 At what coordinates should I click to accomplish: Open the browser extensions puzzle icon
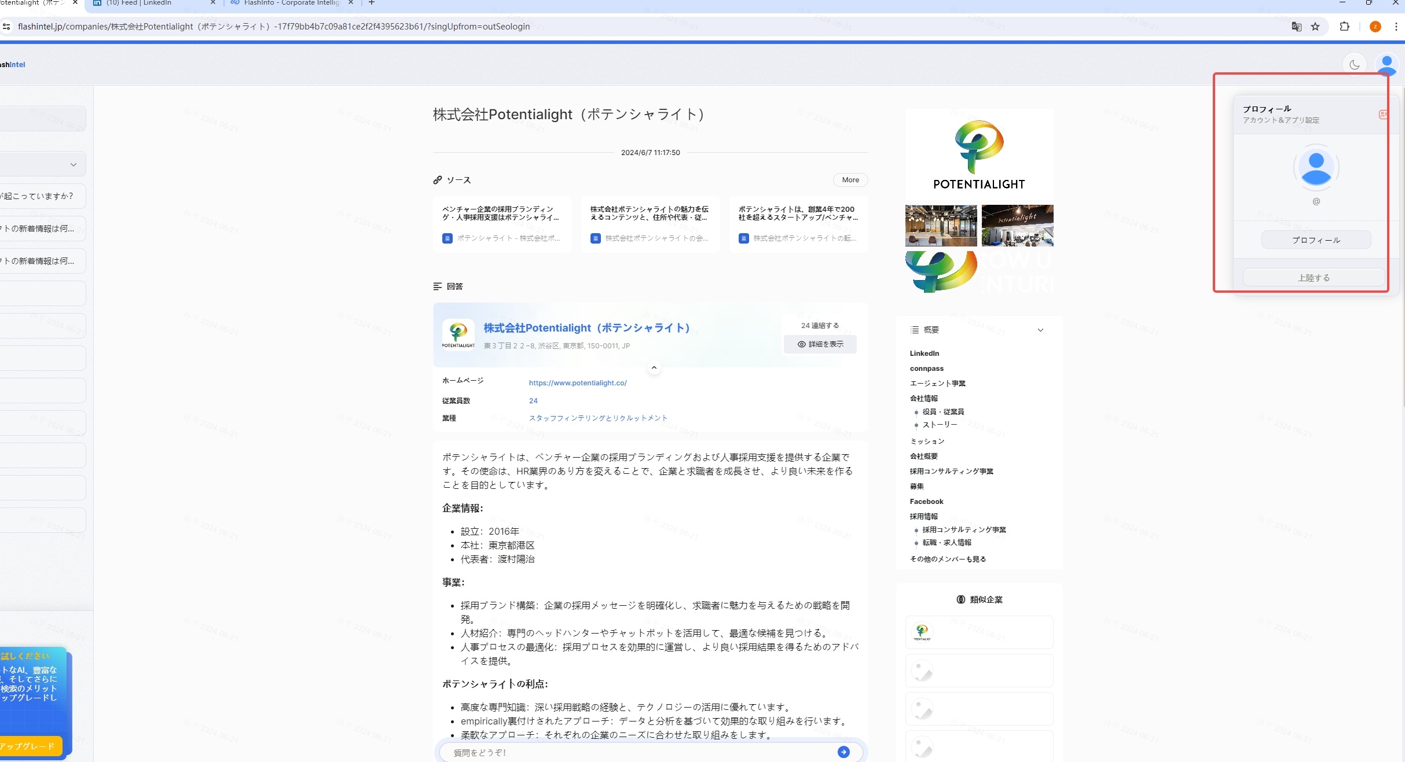[1344, 27]
